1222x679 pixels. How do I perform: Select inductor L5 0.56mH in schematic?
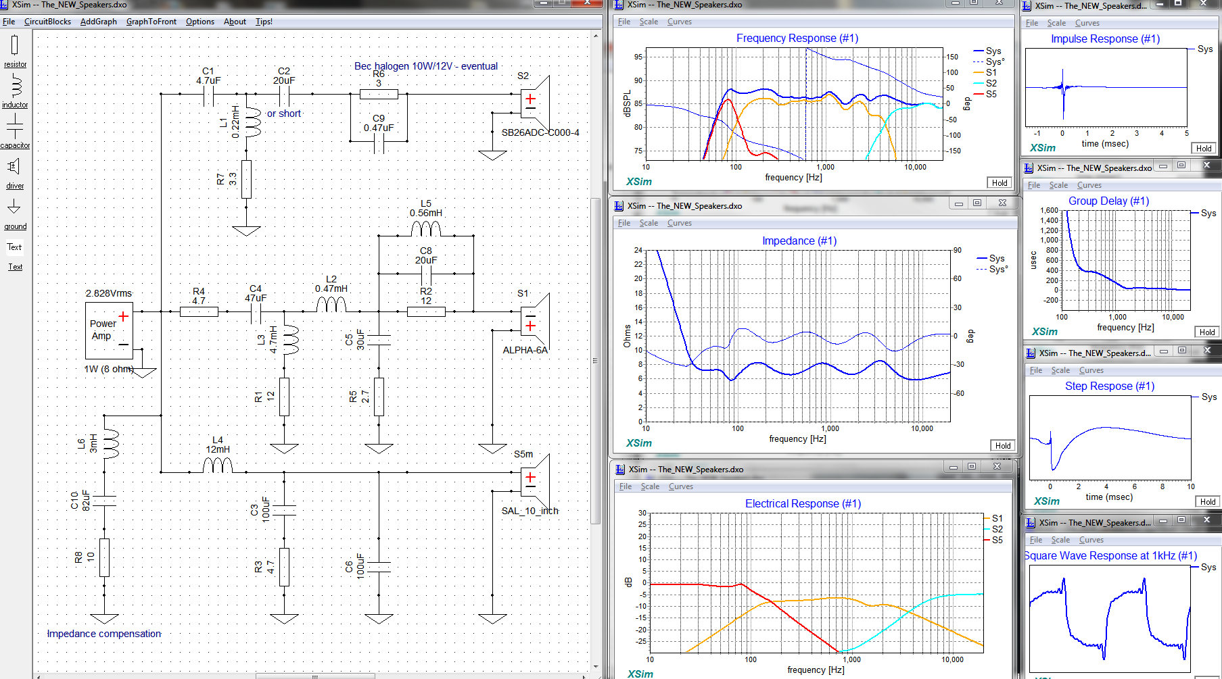click(426, 228)
